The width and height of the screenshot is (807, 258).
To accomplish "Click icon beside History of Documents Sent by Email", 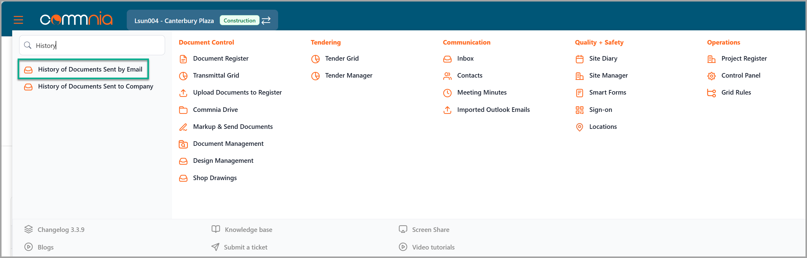I will [28, 70].
